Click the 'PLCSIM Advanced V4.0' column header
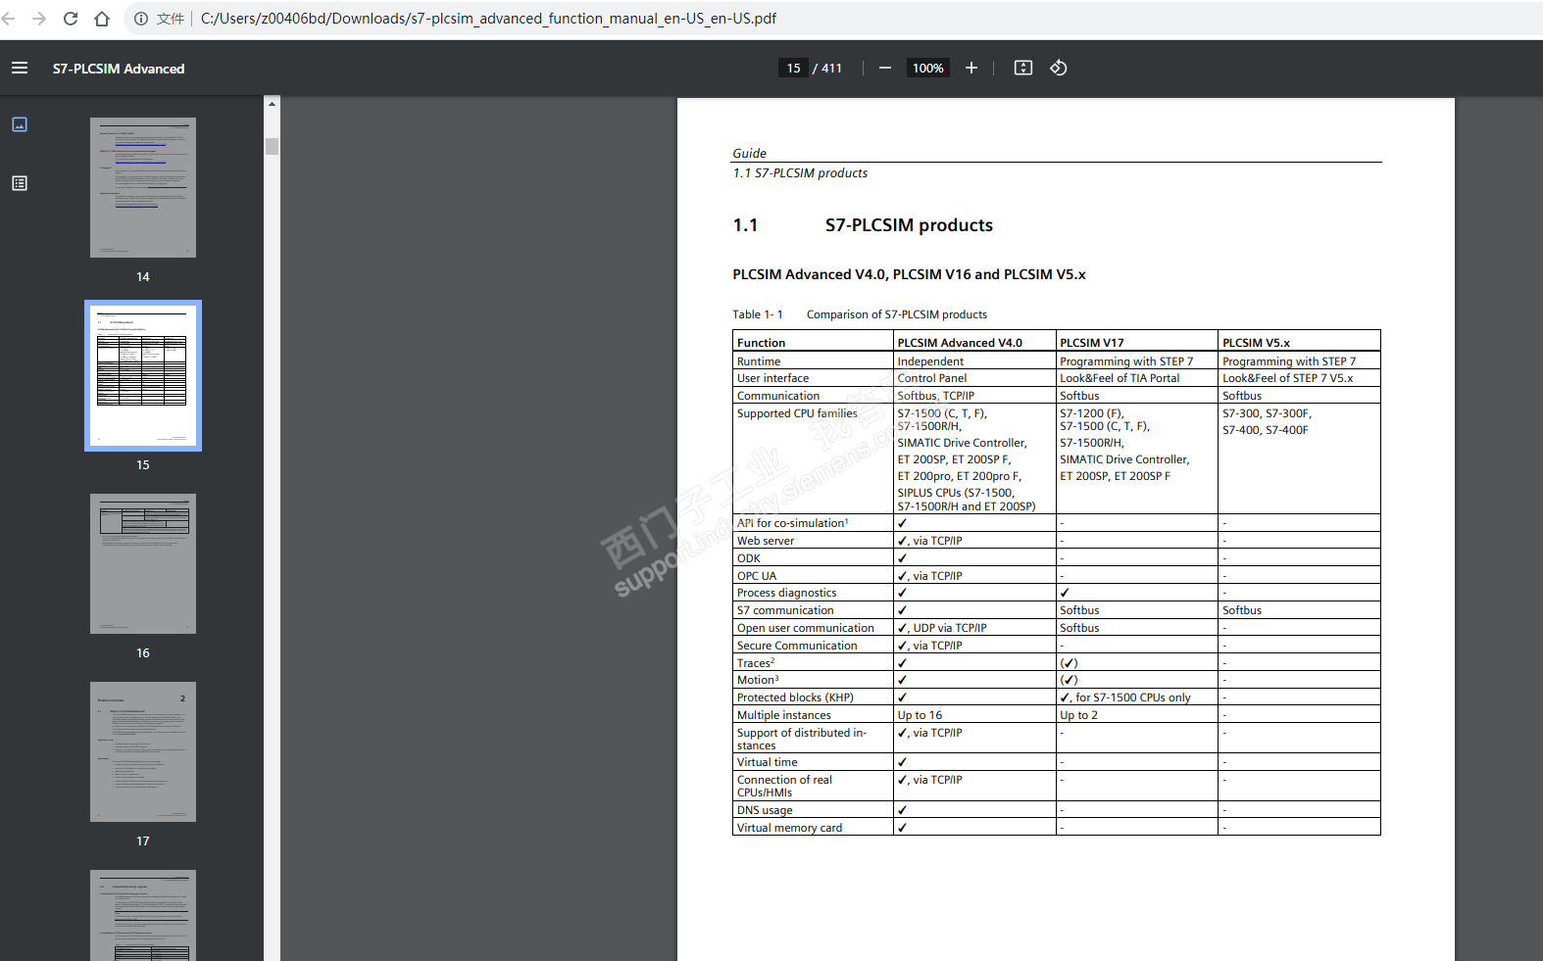This screenshot has height=961, width=1543. (960, 343)
